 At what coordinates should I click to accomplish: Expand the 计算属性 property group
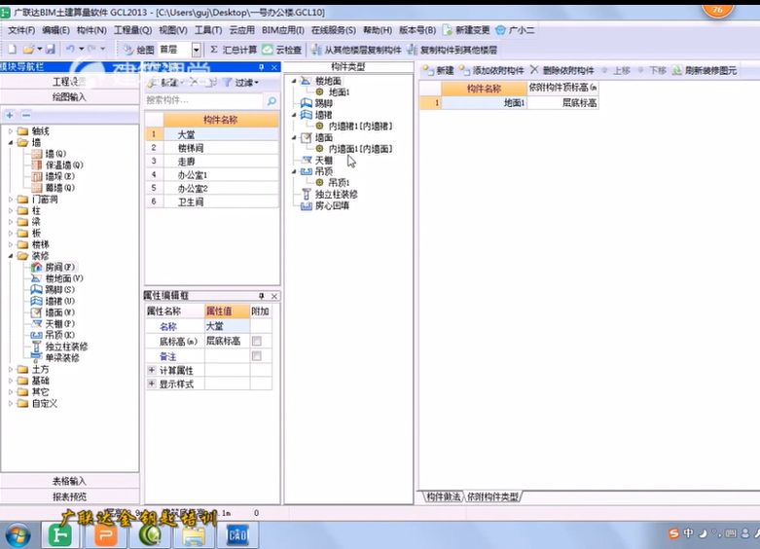(x=151, y=371)
